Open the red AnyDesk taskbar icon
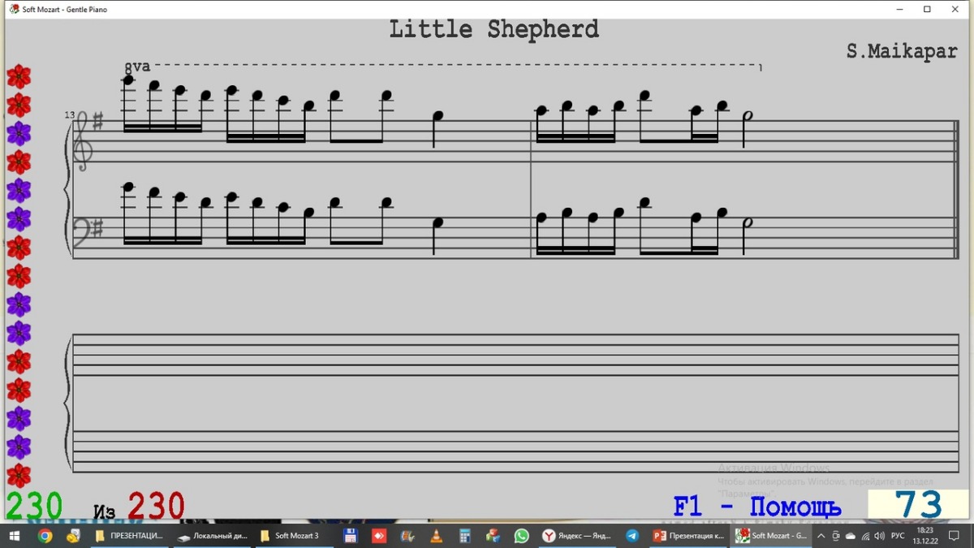 [379, 536]
